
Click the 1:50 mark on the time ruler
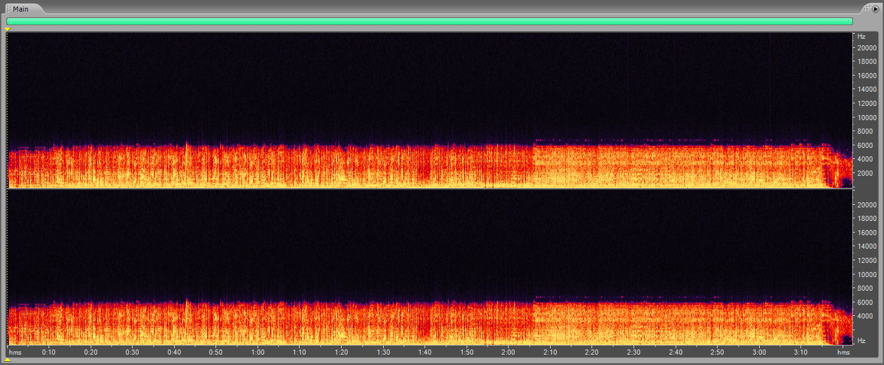[x=467, y=353]
